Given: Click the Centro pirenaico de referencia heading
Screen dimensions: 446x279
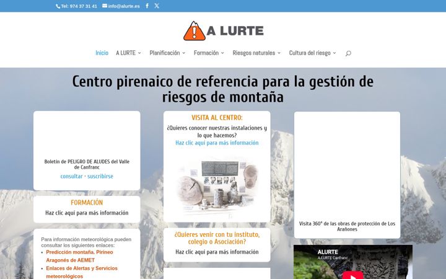Looking at the screenshot, I should click(x=223, y=89).
